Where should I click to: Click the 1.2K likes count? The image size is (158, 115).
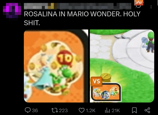pos(90,110)
